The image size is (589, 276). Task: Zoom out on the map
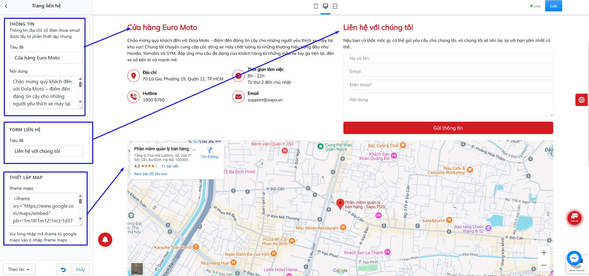tap(544, 265)
